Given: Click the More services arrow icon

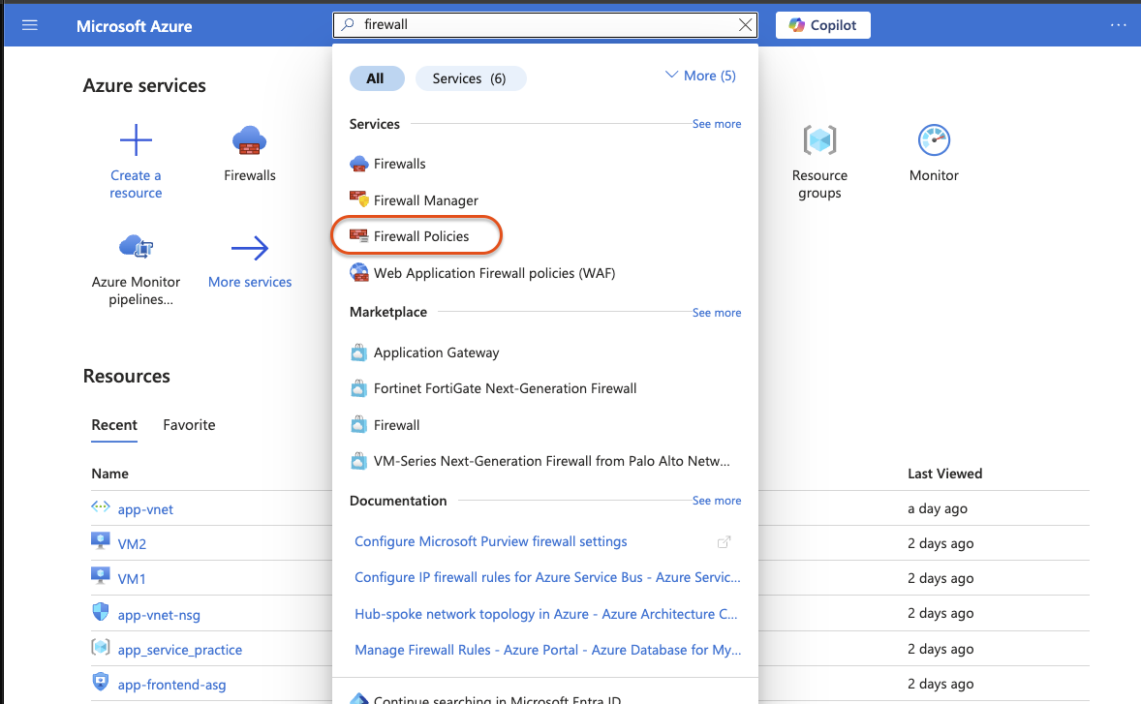Looking at the screenshot, I should click(x=250, y=248).
